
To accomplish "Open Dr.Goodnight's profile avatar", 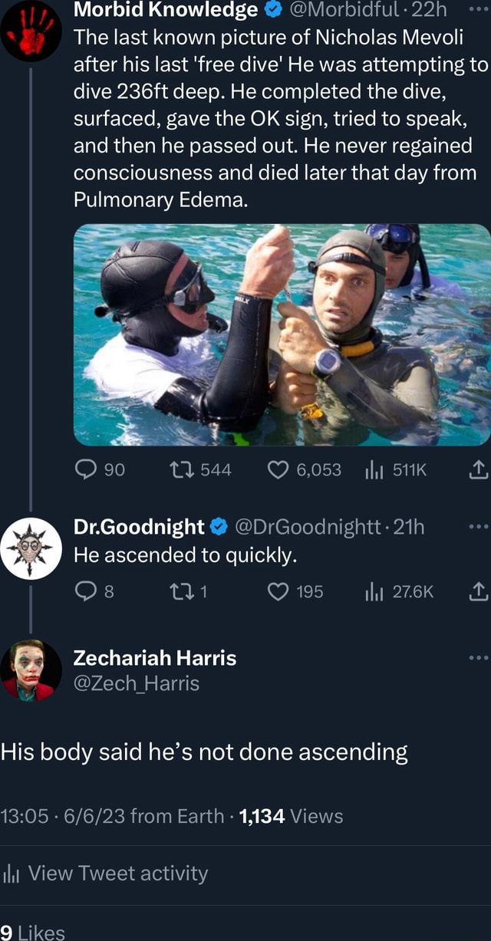I will click(31, 548).
